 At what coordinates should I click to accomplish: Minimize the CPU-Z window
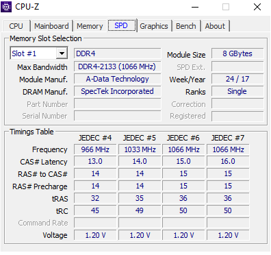[x=195, y=7]
